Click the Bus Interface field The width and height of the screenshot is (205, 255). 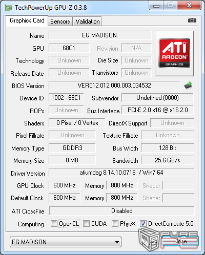(x=157, y=110)
